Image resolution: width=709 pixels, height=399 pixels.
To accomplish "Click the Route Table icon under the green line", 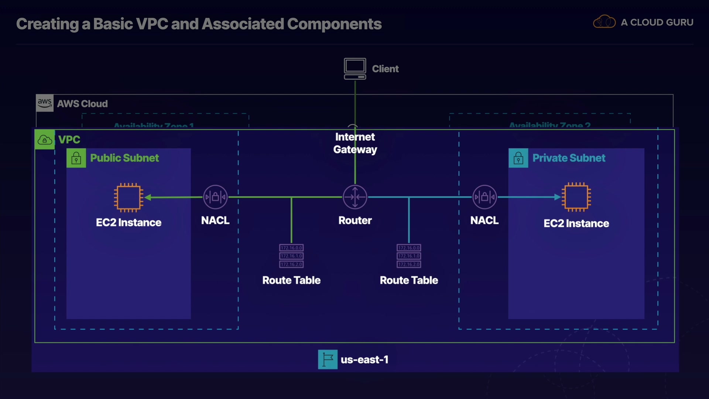I will [291, 256].
